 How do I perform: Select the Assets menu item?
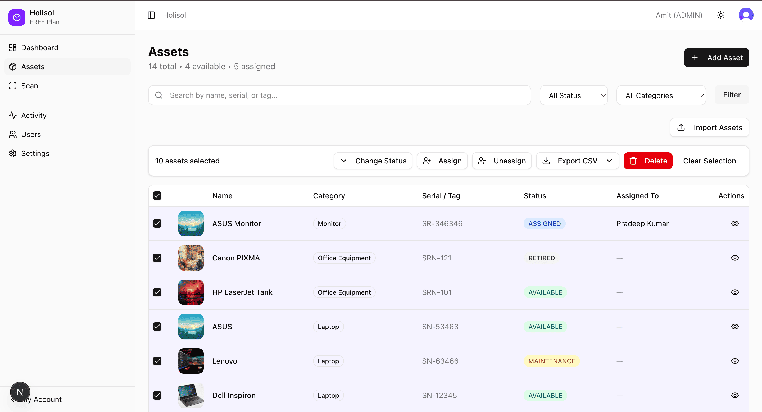click(x=33, y=66)
